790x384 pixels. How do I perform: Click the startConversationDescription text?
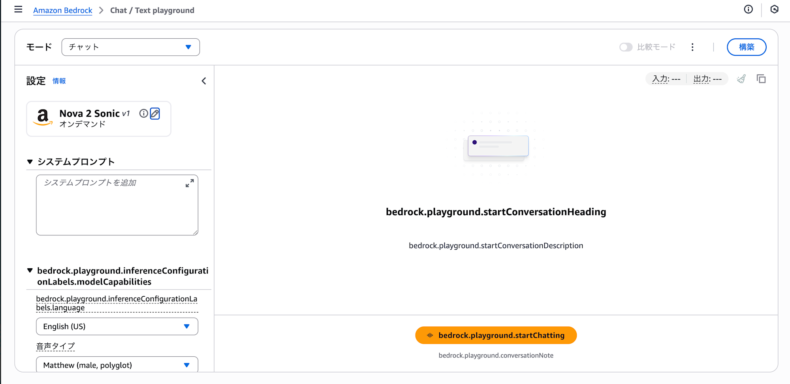pos(496,246)
